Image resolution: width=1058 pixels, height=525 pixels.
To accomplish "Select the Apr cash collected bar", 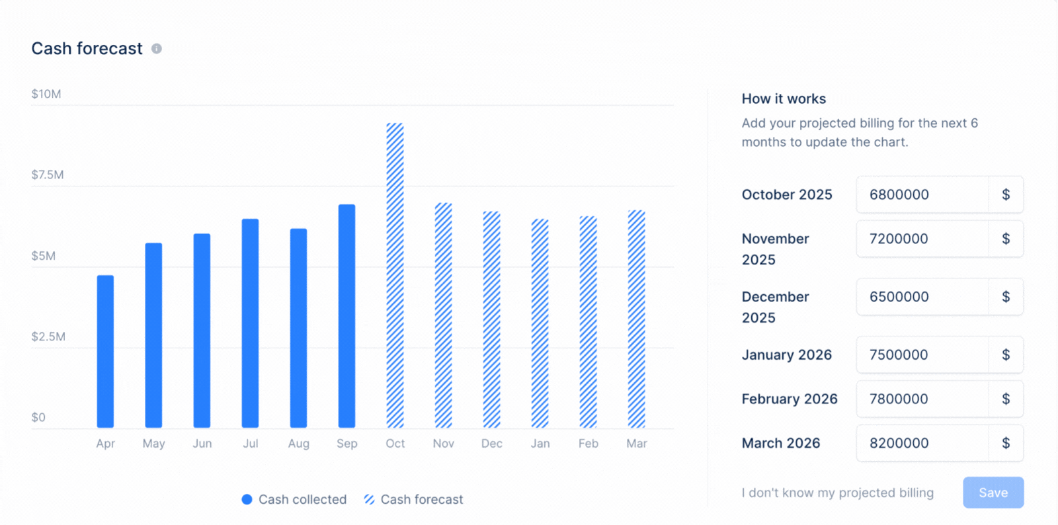I will pyautogui.click(x=105, y=351).
